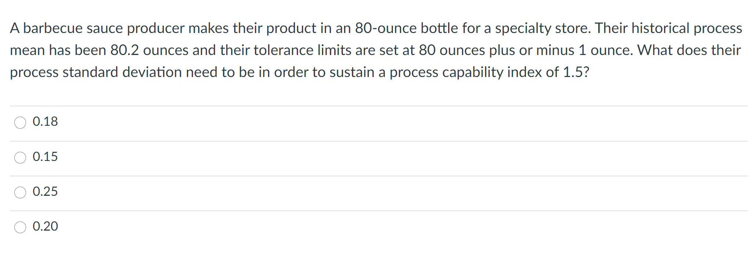Click the label text 0.15
Image resolution: width=750 pixels, height=253 pixels.
pos(45,157)
